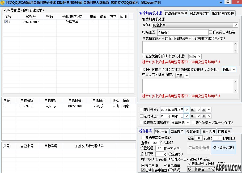Toggle 自动保存申请加群的号码 checkbox
The image size is (242, 173).
point(143,170)
